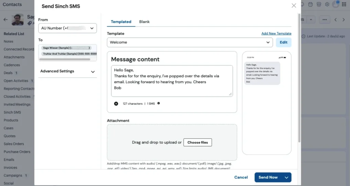Screen dimensions: 350x186
Task: Open Social in Related List
Action: pos(9,183)
